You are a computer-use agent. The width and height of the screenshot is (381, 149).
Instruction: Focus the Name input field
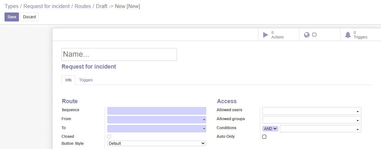tap(119, 54)
